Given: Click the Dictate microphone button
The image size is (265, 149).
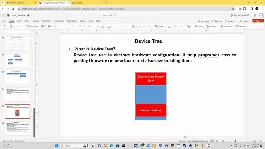Looking at the screenshot, I should click(211, 26).
